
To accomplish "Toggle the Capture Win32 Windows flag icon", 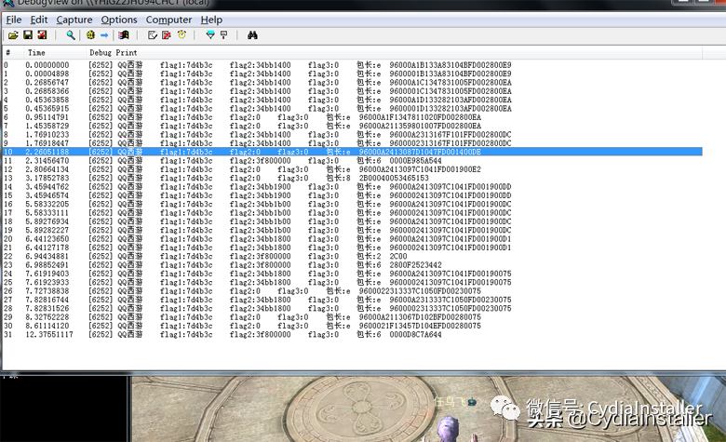I will pos(124,35).
